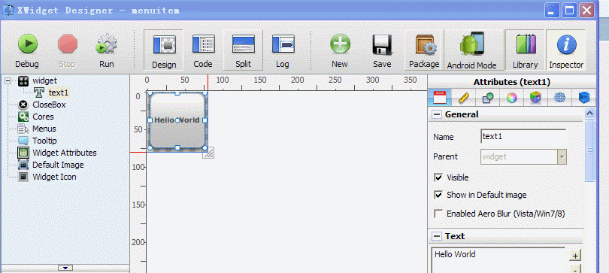Collapse the widget tree node

[x=8, y=80]
